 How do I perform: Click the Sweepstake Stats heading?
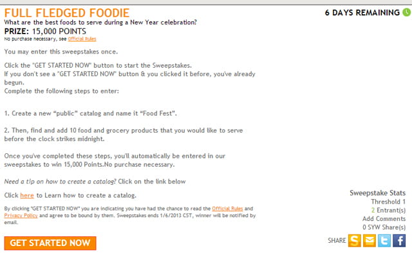click(x=378, y=193)
